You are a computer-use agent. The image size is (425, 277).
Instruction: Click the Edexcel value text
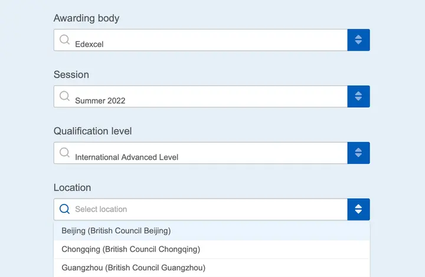coord(89,44)
